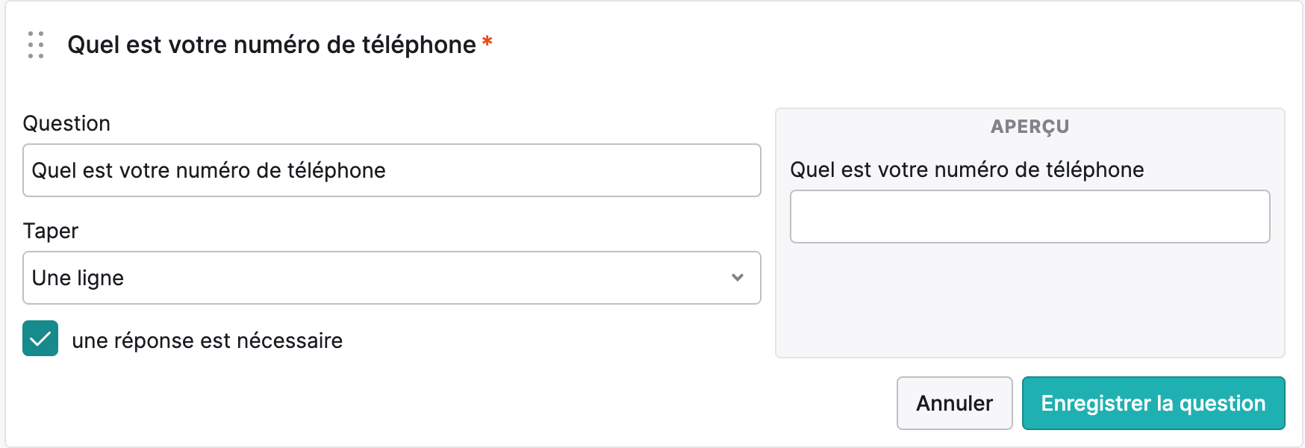This screenshot has width=1305, height=448.
Task: Click the 'une réponse est nécessaire' label text
Action: tap(208, 340)
